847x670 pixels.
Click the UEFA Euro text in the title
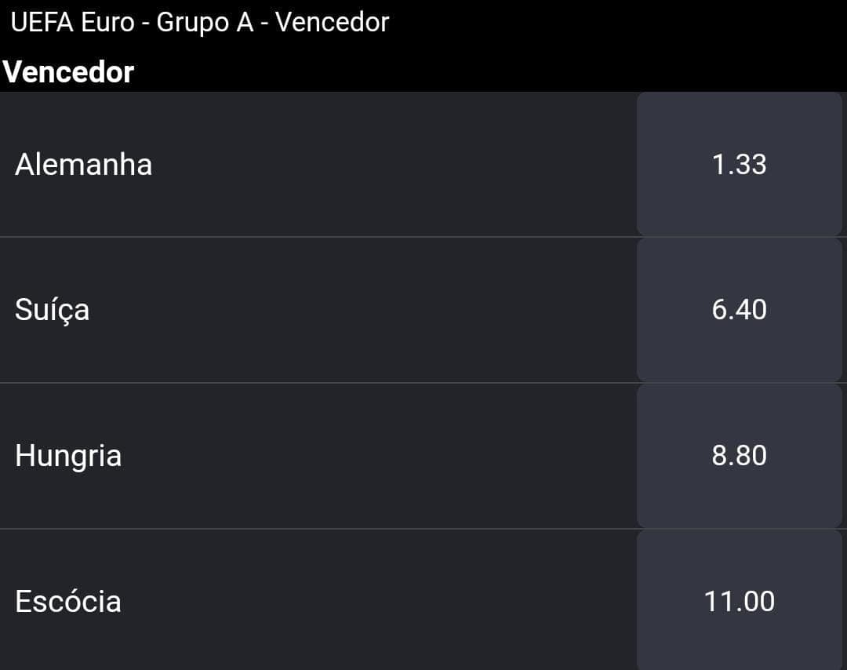(x=72, y=23)
